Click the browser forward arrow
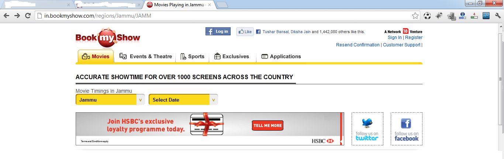Viewport: 504px width, 159px height. tap(17, 16)
